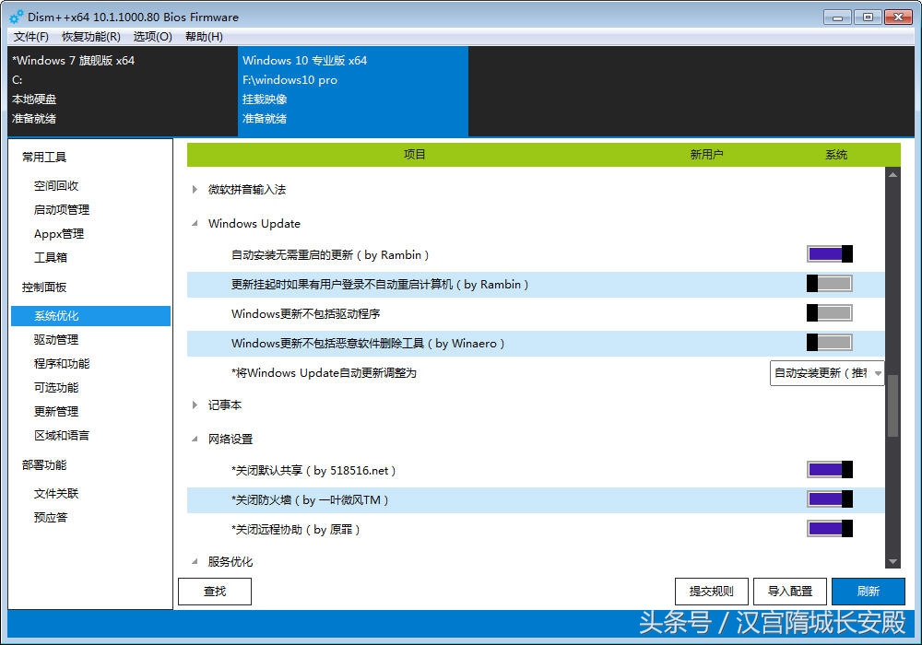Viewport: 922px width, 645px height.
Task: Click the 新用户 column header
Action: click(706, 155)
